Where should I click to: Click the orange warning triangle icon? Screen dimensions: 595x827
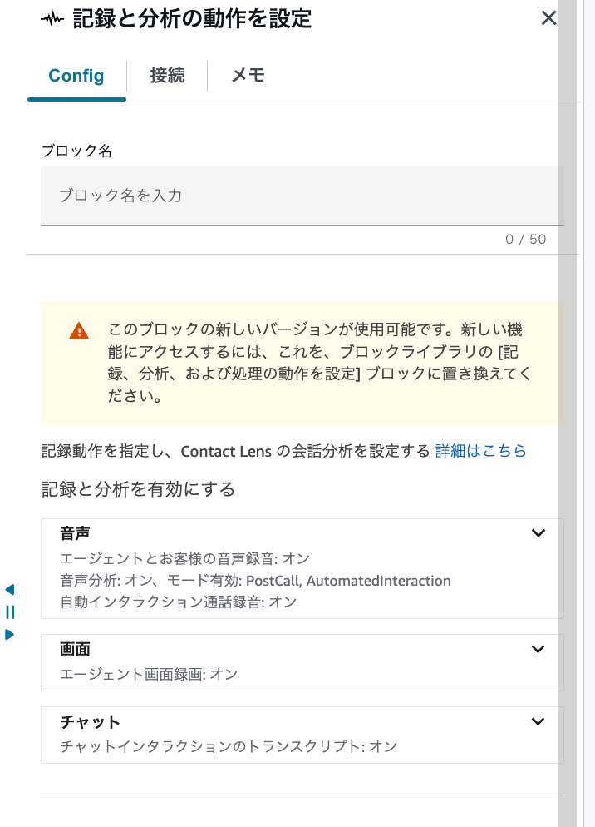pos(79,329)
